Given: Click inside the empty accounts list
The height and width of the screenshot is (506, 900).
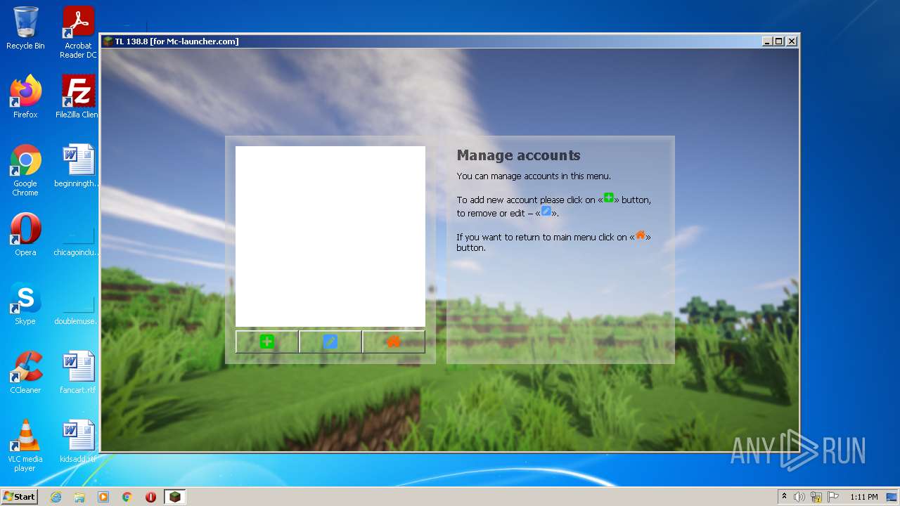Looking at the screenshot, I should pos(330,236).
